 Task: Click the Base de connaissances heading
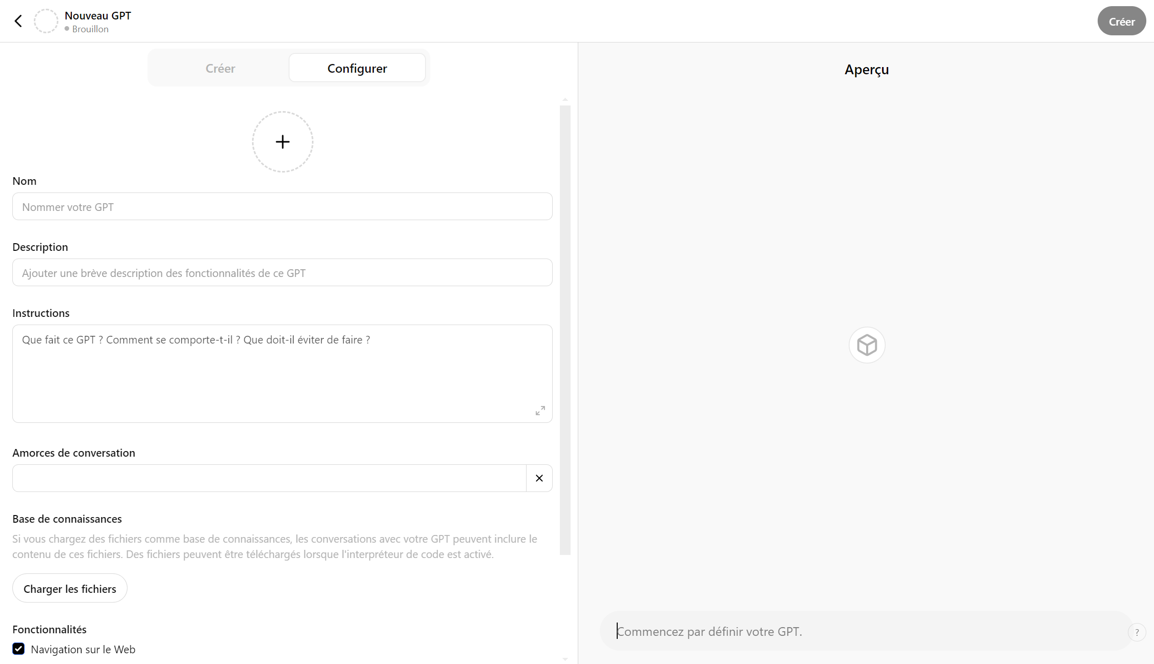coord(67,519)
